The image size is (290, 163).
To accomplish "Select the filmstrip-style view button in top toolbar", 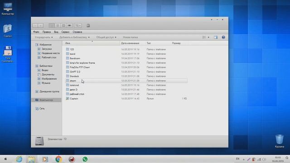I will coord(69,25).
